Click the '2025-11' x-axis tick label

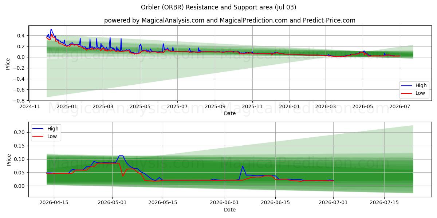(252, 107)
